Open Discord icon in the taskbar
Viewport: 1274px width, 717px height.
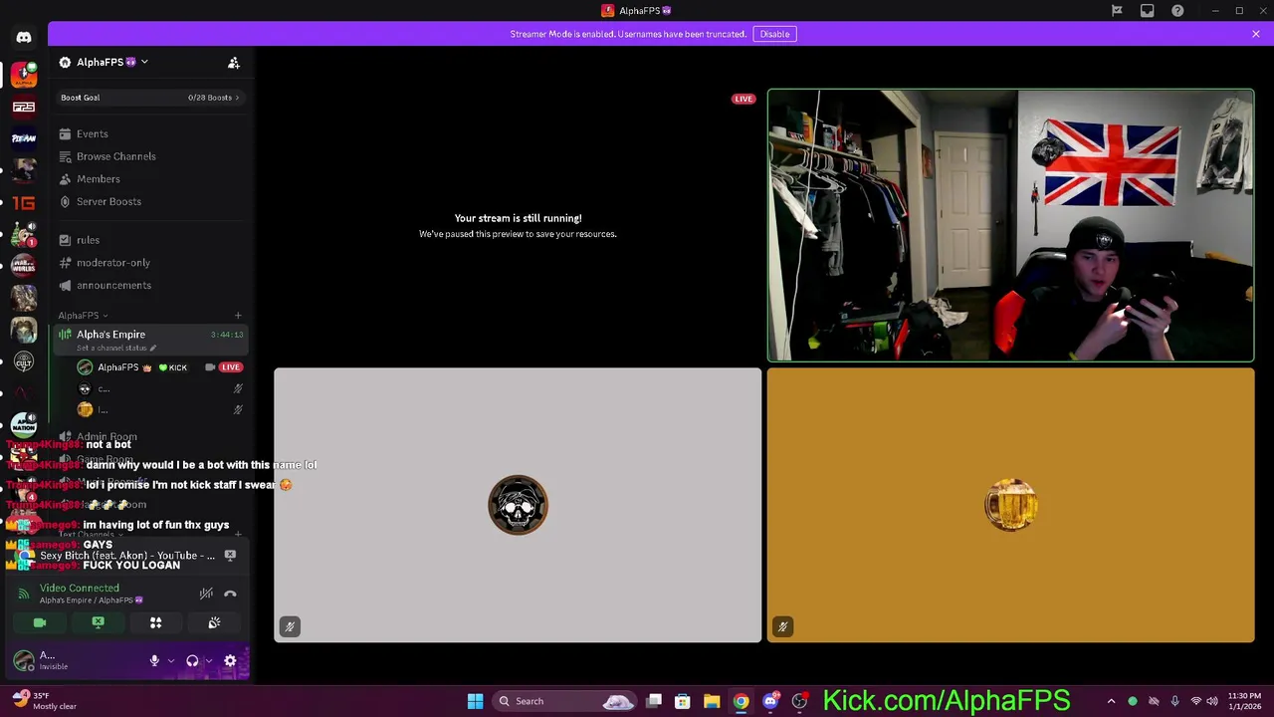[769, 701]
